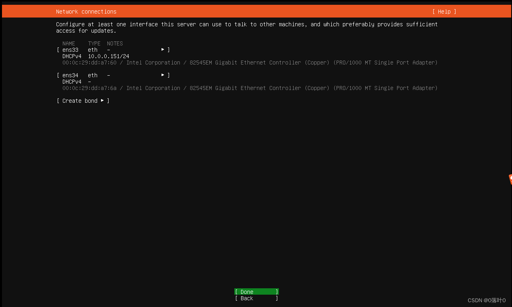512x307 pixels.
Task: Click the NOTES column header
Action: pyautogui.click(x=115, y=43)
